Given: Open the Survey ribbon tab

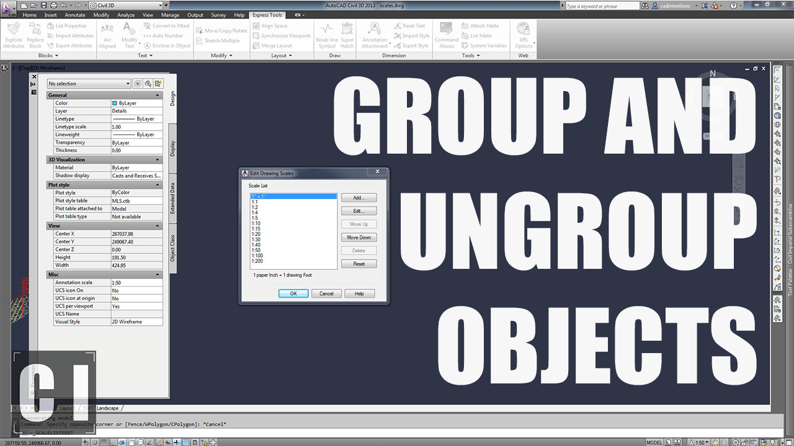Looking at the screenshot, I should click(218, 15).
